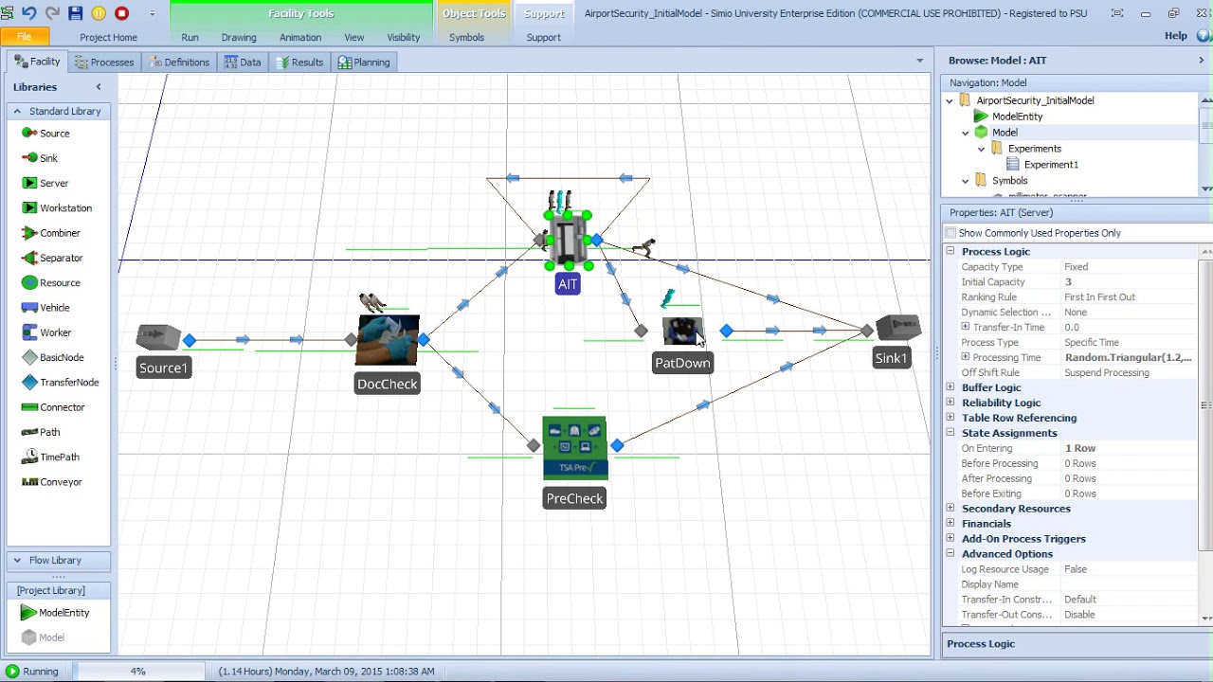Select the Sink object in library
This screenshot has height=682, width=1213.
coord(40,158)
